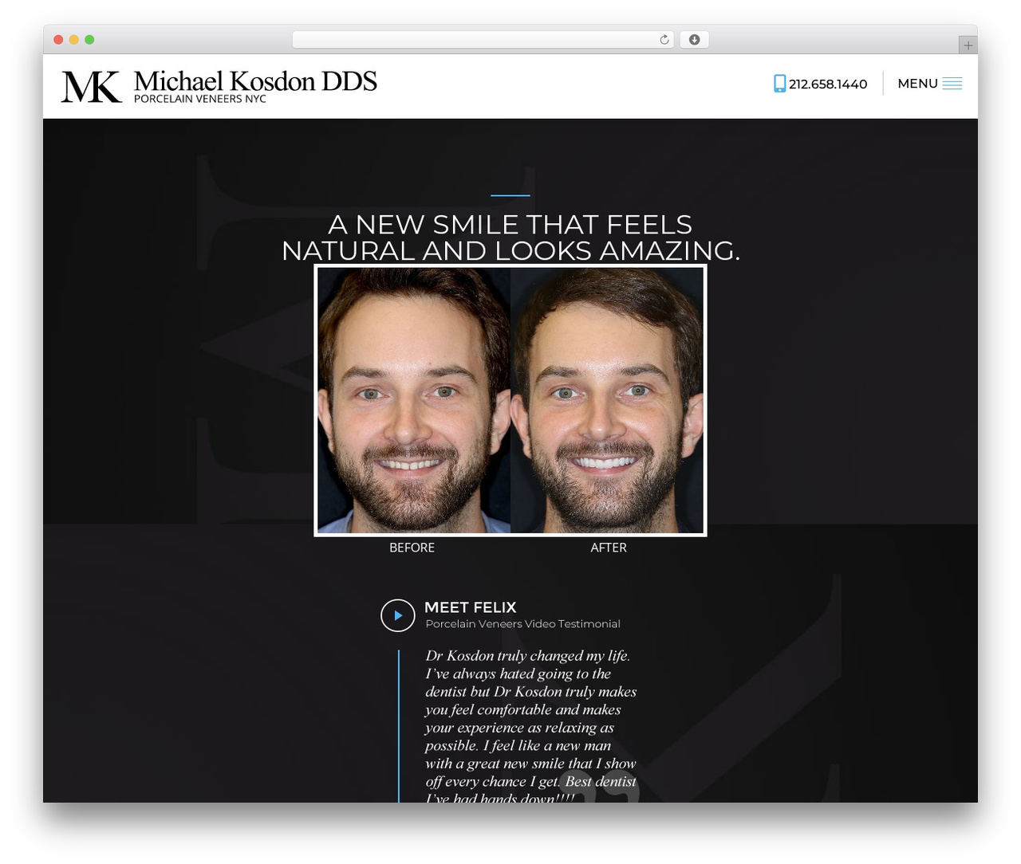Play the Meet Felix video testimonial
Screen dimensions: 1021x864
point(398,615)
